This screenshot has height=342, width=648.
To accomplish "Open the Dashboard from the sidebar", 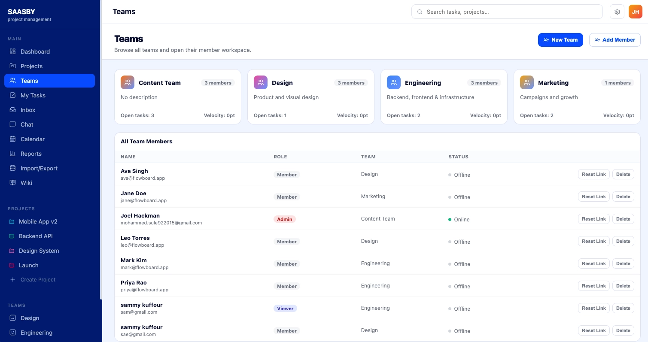I will coord(35,51).
